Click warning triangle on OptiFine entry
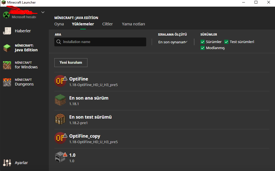 coord(65,78)
